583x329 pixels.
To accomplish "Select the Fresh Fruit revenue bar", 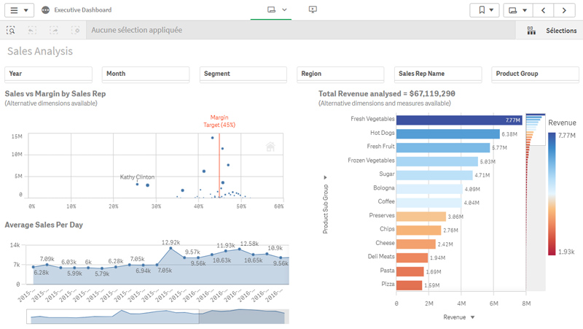I will 443,147.
